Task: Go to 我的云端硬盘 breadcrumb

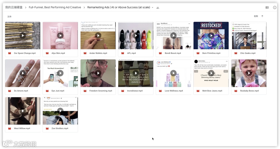Action: [14, 7]
